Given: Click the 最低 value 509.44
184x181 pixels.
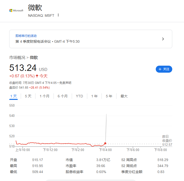Looking at the screenshot, I should click(x=37, y=172).
